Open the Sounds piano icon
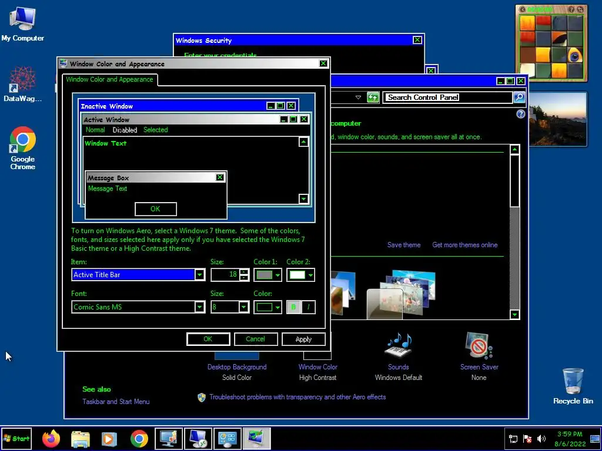602x451 pixels. pyautogui.click(x=398, y=345)
